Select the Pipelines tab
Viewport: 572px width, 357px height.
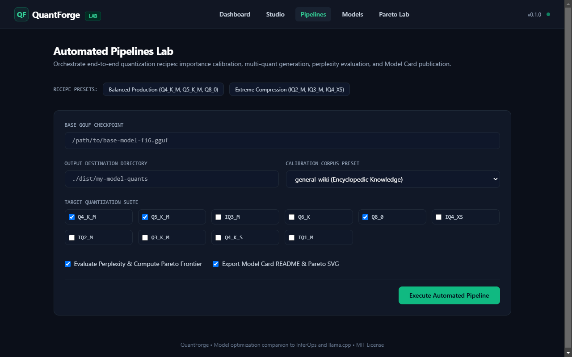(x=313, y=14)
